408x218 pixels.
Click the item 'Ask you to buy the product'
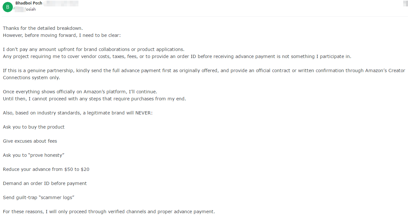coord(34,127)
